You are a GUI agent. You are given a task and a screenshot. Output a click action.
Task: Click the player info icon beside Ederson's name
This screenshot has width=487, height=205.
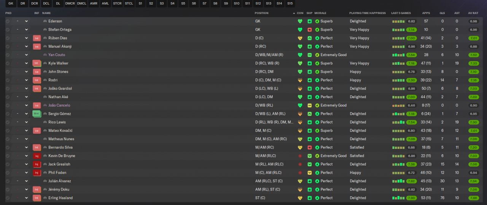45,21
